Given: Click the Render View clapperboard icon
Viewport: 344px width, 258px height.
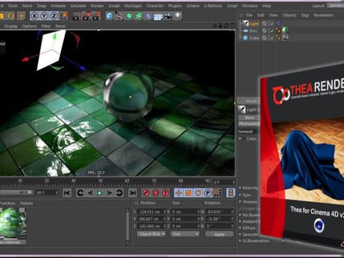Looking at the screenshot, I should point(76,16).
